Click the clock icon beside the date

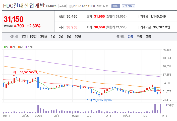[71, 7]
